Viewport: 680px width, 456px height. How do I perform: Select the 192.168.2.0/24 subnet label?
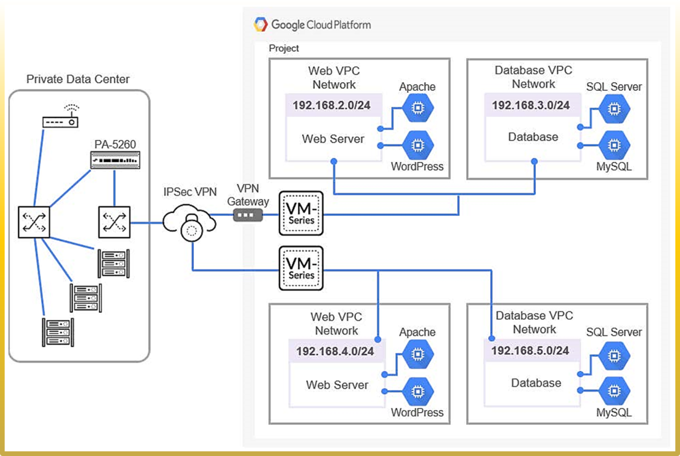332,105
